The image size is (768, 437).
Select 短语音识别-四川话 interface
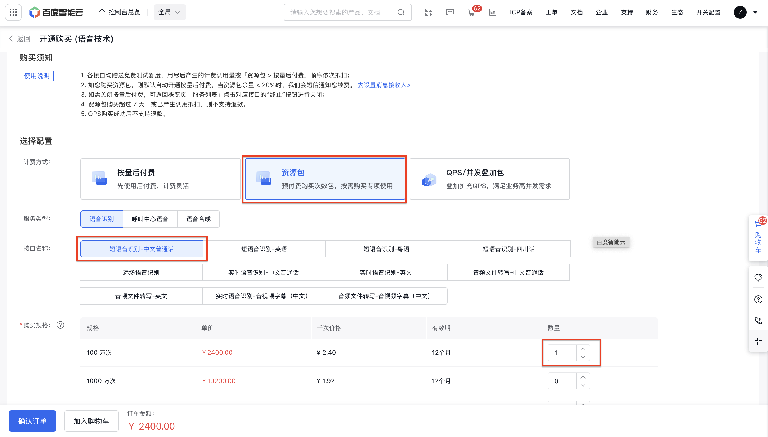pyautogui.click(x=509, y=249)
